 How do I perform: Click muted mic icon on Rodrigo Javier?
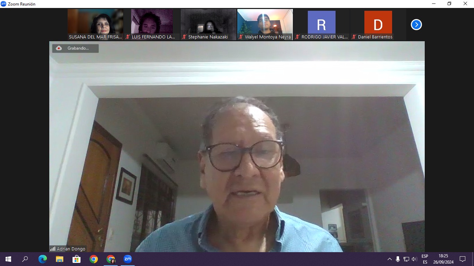click(298, 37)
